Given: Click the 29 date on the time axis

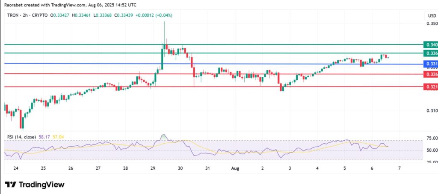Looking at the screenshot, I should [x=153, y=168].
